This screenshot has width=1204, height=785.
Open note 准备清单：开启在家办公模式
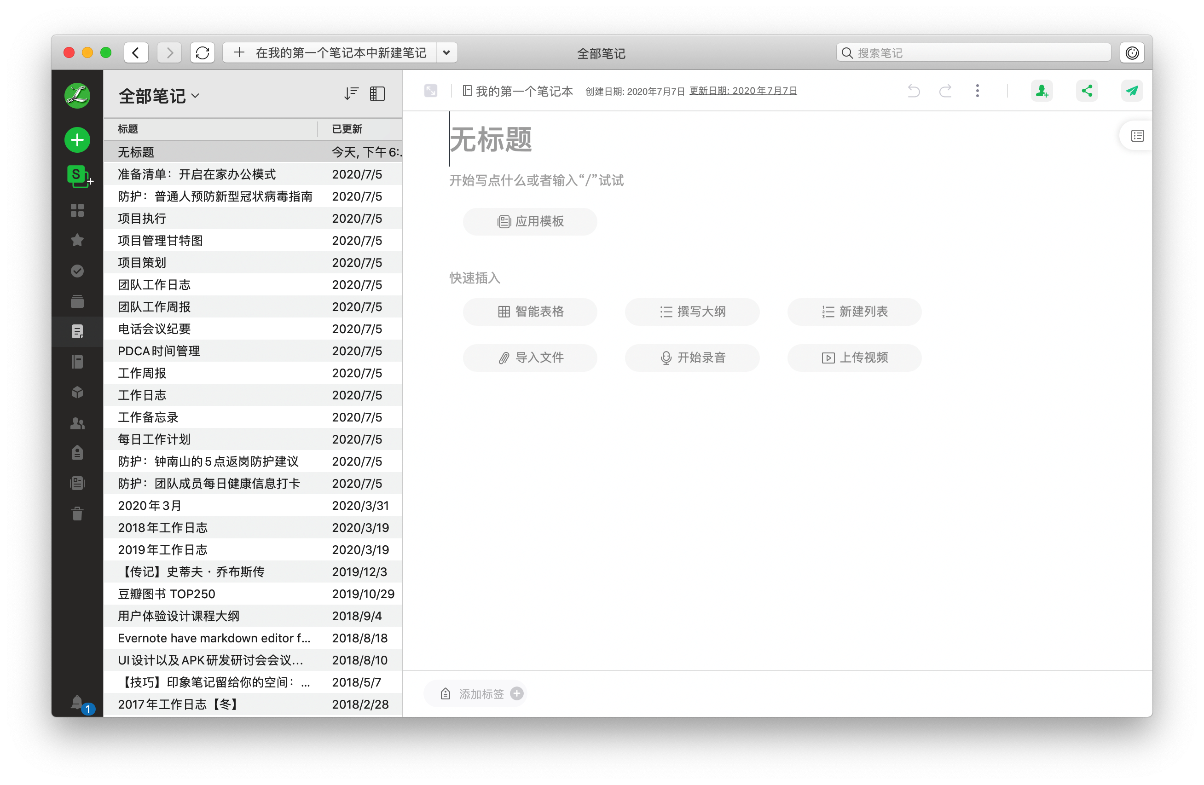[253, 174]
